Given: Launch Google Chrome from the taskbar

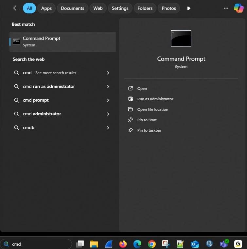Looking at the screenshot, I should point(152,244).
